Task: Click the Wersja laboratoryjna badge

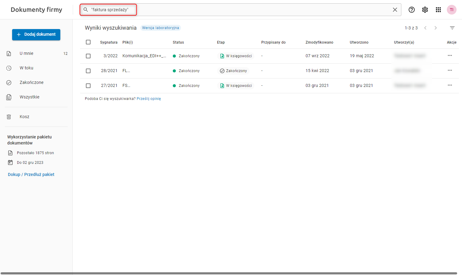Action: click(161, 28)
